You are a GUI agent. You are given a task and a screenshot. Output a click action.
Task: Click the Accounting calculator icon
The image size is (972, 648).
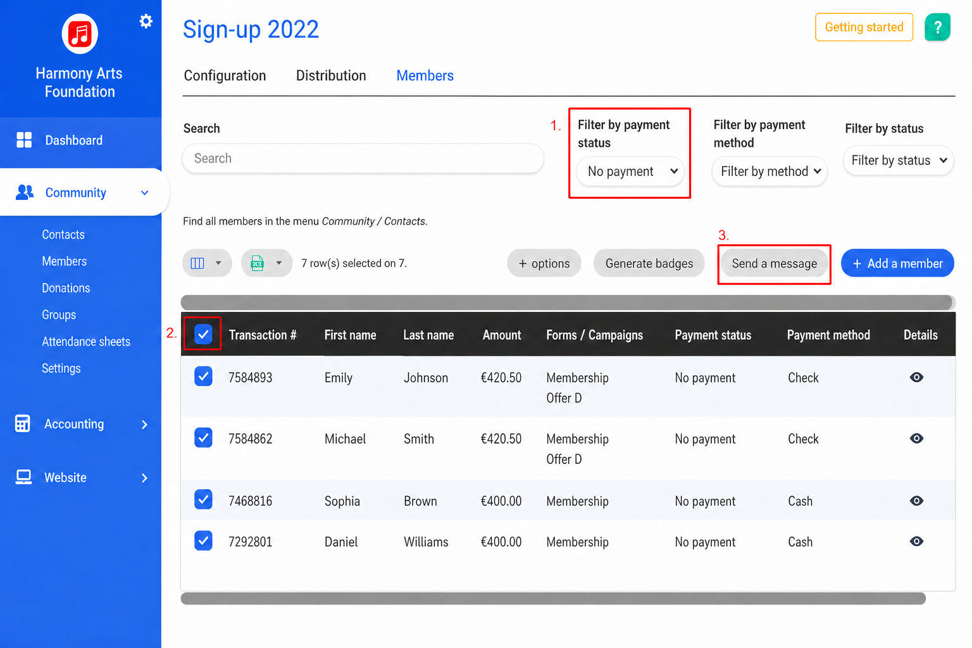[23, 423]
